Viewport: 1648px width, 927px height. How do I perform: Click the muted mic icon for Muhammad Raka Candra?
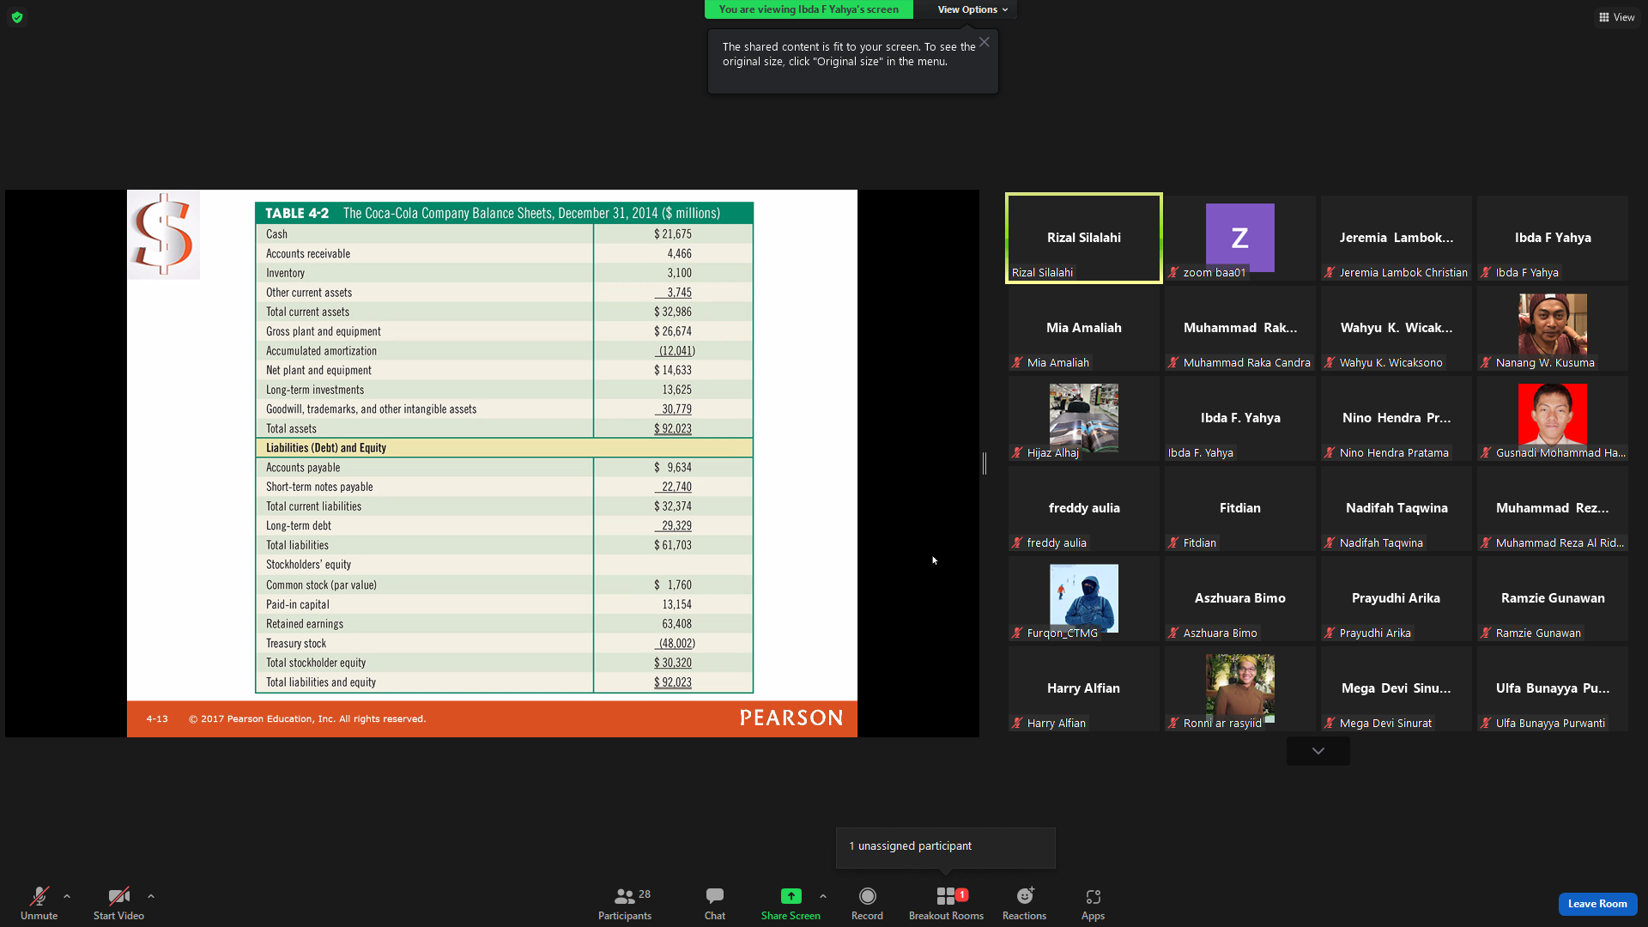pyautogui.click(x=1173, y=363)
